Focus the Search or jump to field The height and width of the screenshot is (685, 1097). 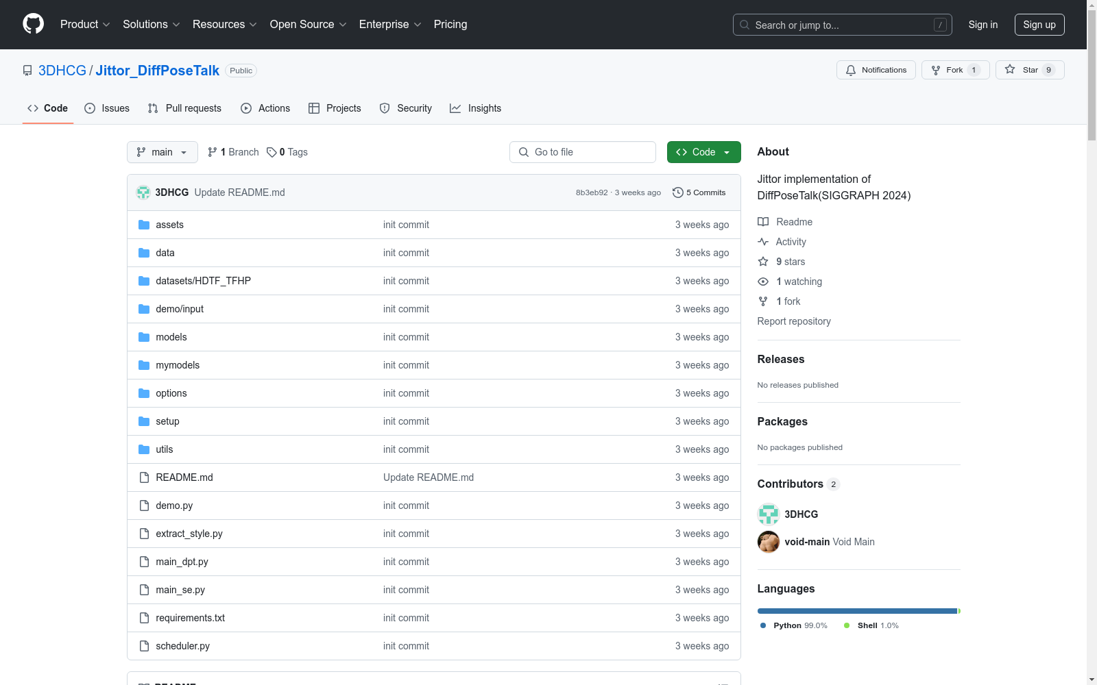[843, 25]
